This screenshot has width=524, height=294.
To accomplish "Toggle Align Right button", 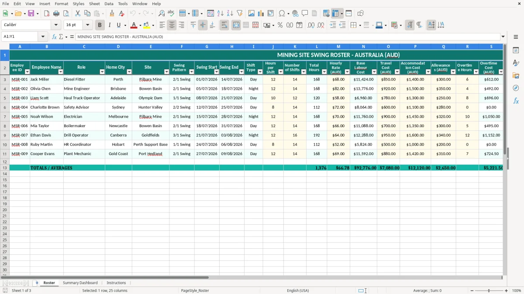I will pos(181,25).
